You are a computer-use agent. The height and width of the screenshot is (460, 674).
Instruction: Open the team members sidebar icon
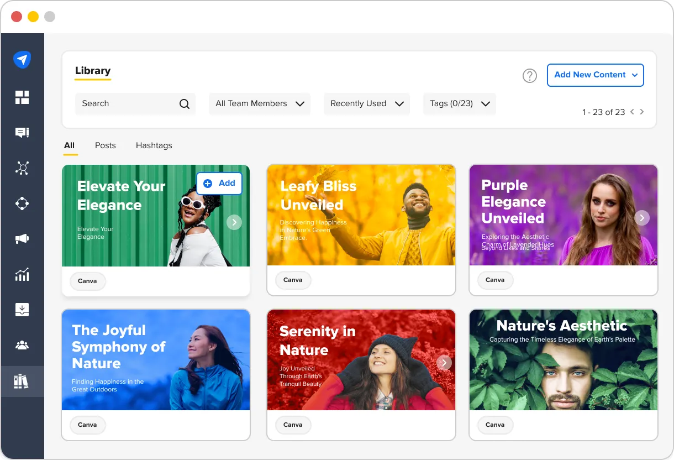(x=22, y=346)
